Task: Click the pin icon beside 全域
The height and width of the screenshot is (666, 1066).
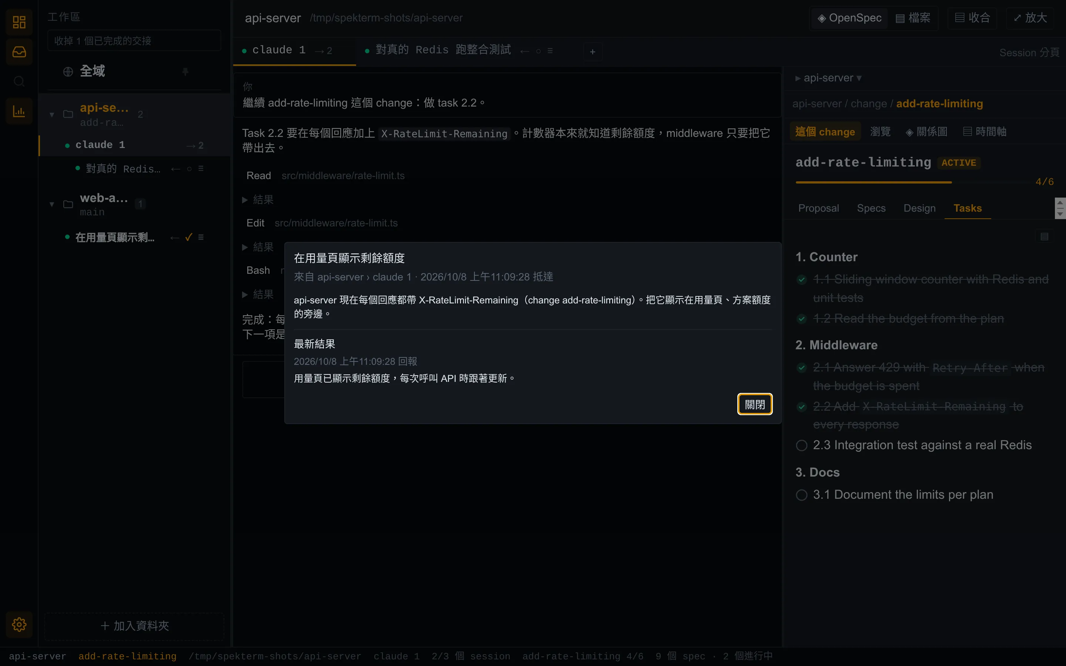Action: pos(185,71)
